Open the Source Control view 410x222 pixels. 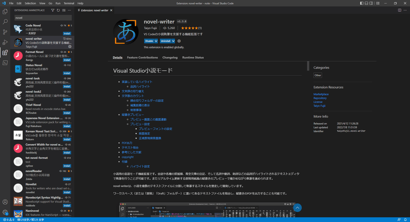pos(5,32)
